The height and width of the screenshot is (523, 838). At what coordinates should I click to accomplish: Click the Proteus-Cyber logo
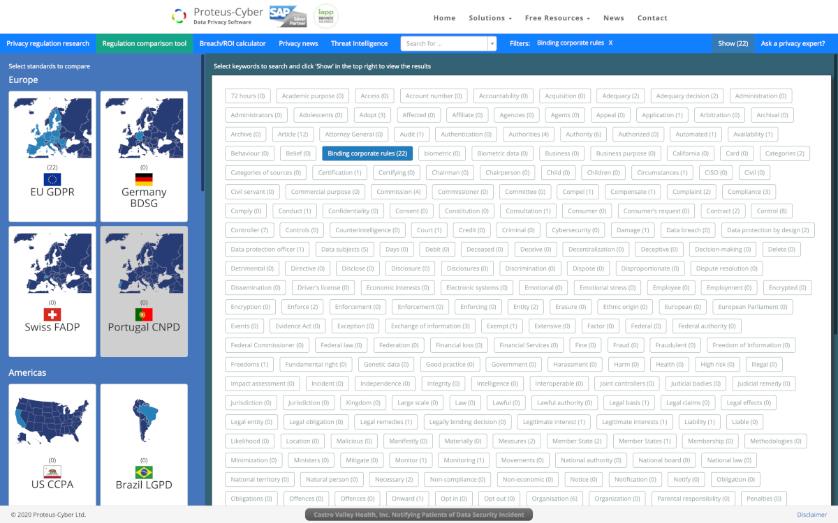217,16
